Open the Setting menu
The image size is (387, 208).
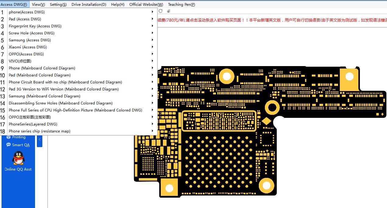tap(57, 4)
